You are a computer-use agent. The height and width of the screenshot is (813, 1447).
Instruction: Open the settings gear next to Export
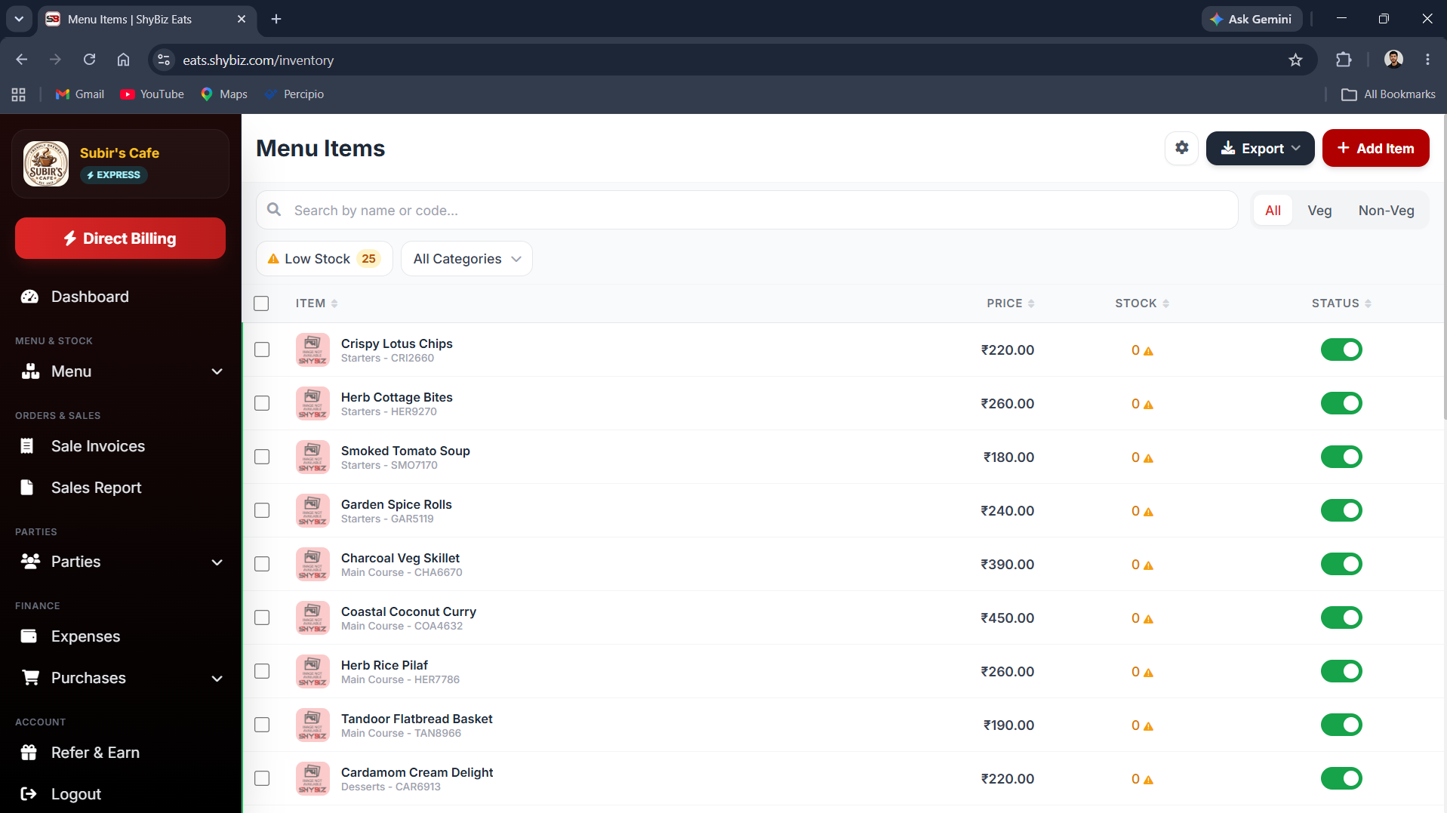click(1181, 148)
